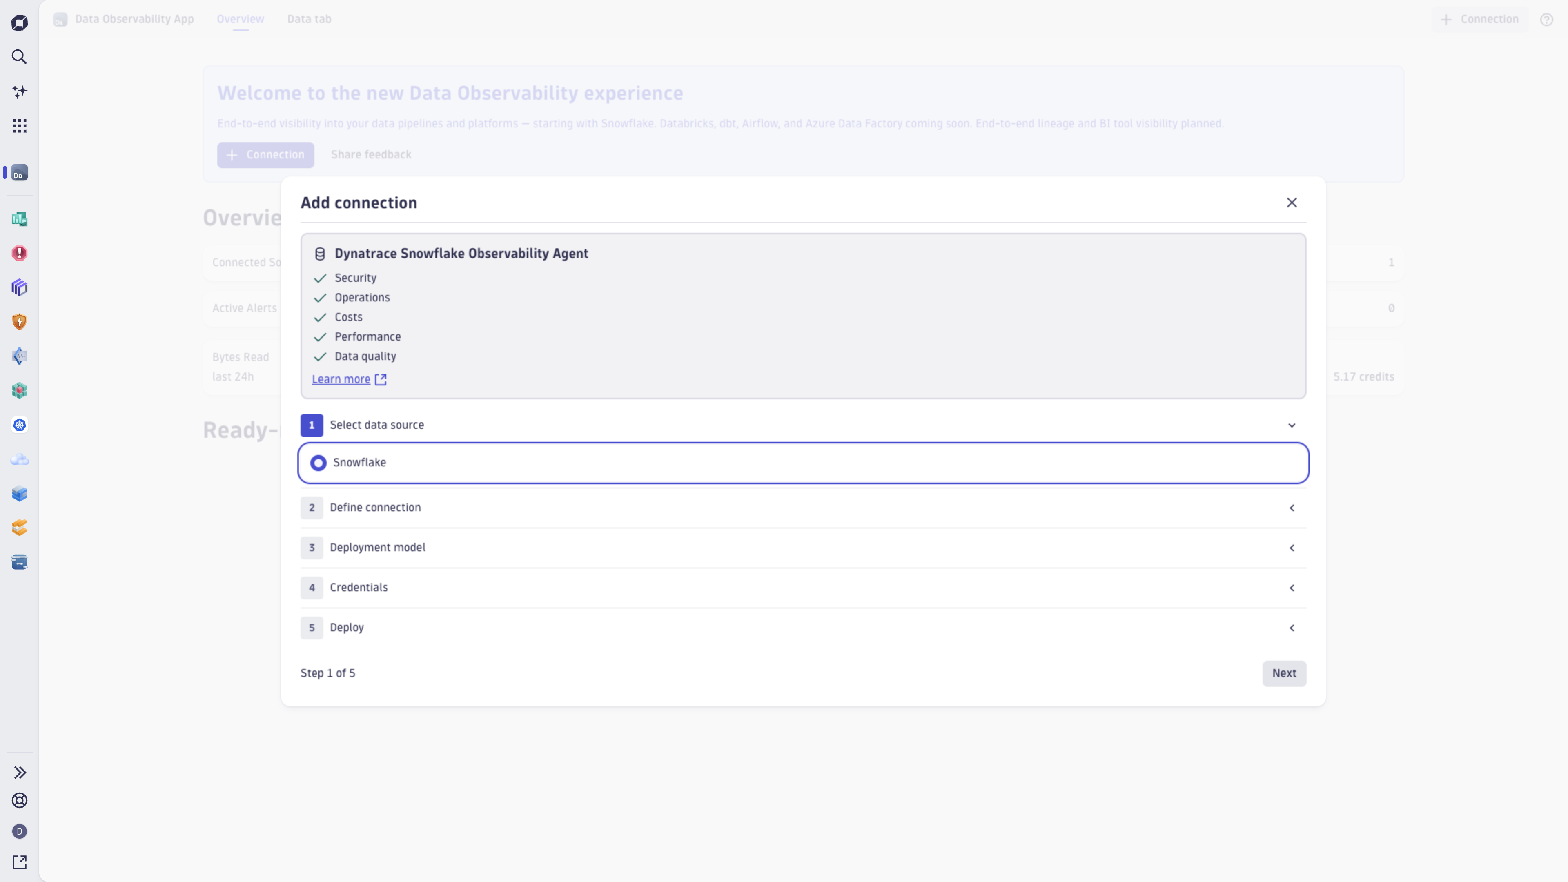Click the external link icon beside Learn more
The height and width of the screenshot is (882, 1568).
click(x=381, y=379)
